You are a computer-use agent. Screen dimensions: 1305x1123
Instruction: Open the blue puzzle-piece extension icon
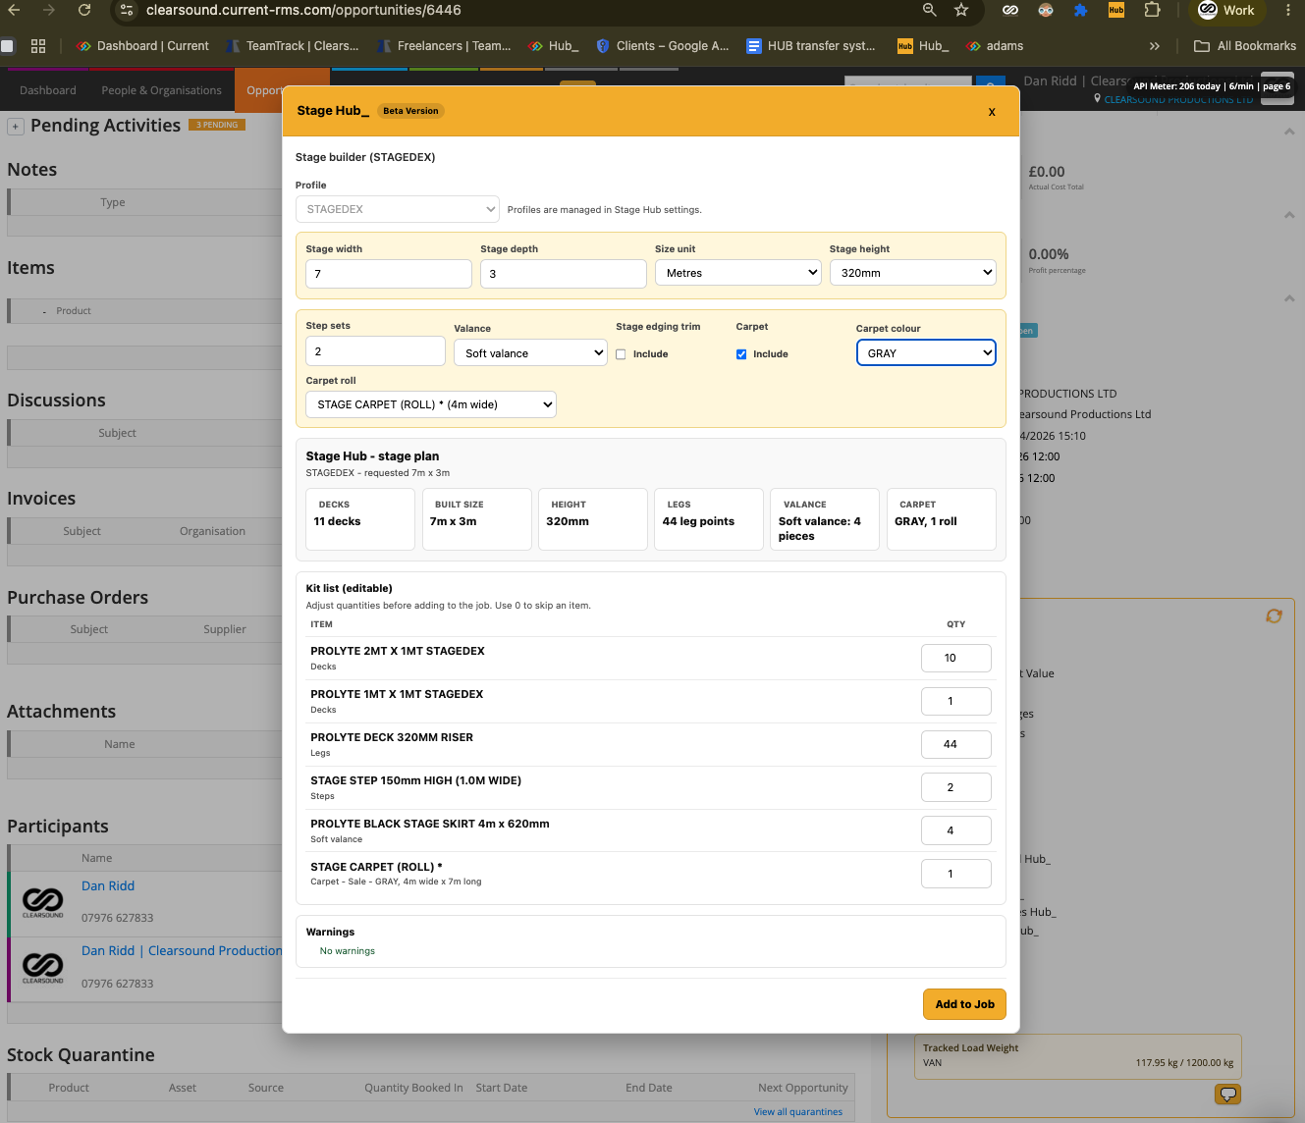[x=1081, y=11]
